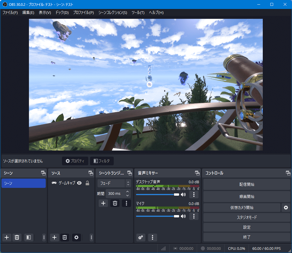Open scene filters icon in シーン panel
This screenshot has height=253, width=292.
(x=29, y=237)
